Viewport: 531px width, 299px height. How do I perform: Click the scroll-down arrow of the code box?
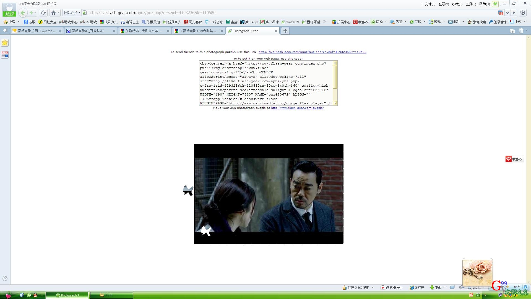click(x=335, y=103)
